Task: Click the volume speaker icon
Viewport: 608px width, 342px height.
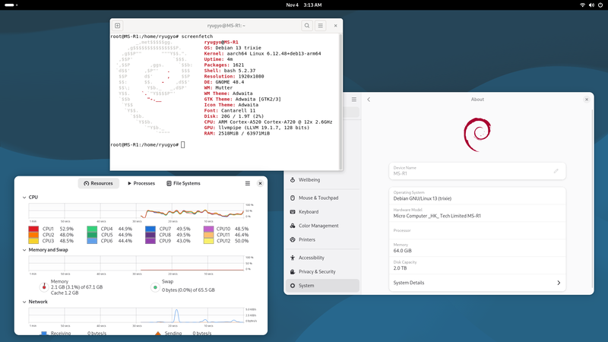Action: (x=591, y=5)
